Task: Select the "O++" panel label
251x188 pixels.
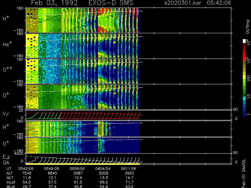Action: [8, 69]
